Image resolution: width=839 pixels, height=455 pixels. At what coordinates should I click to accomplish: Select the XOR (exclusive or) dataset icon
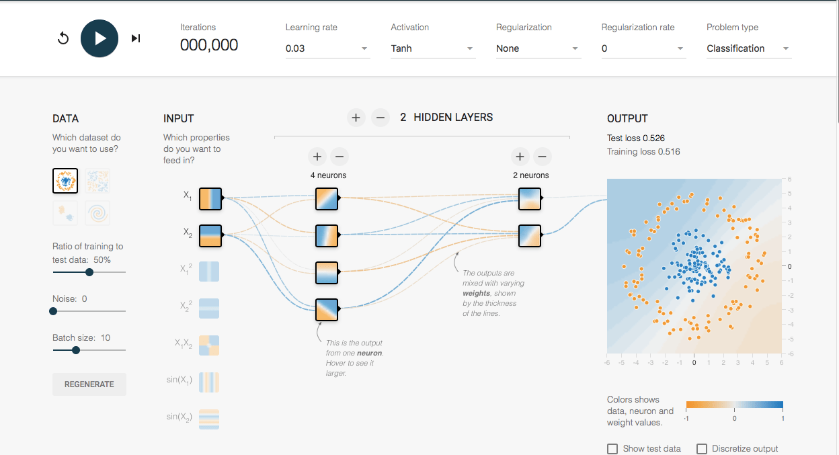pos(97,181)
